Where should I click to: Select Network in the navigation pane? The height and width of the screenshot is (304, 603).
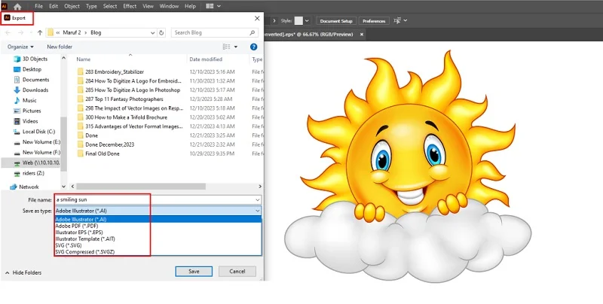tap(24, 187)
